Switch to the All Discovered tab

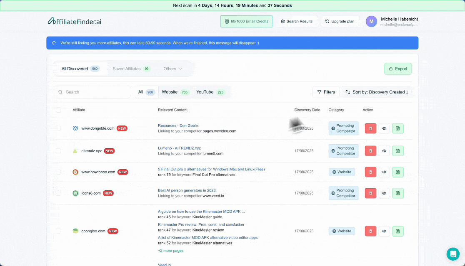click(80, 69)
